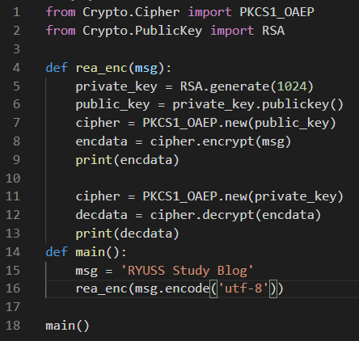Click 'PKCS1_OAEP.new' on line 7
This screenshot has width=359, height=341.
click(195, 123)
